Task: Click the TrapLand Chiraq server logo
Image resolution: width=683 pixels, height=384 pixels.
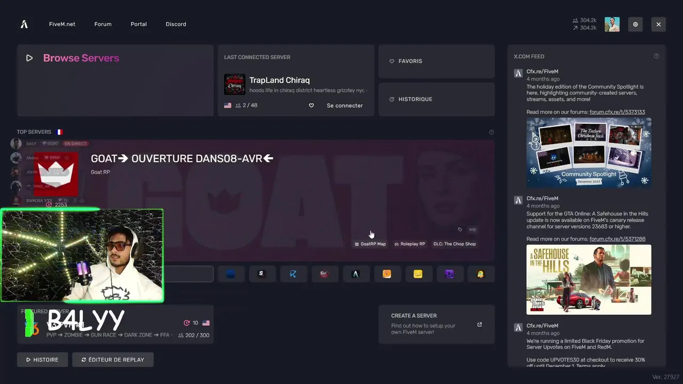Action: (235, 84)
